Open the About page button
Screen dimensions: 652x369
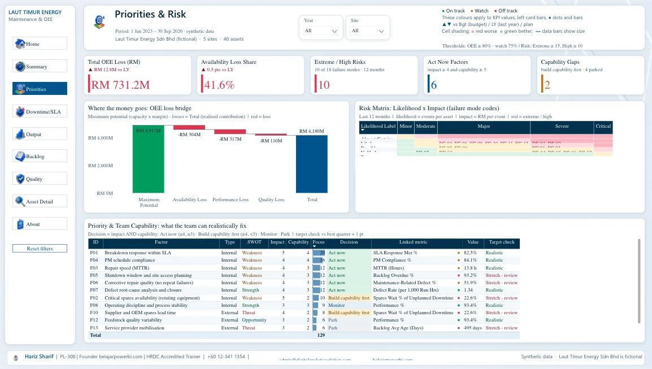click(x=40, y=224)
